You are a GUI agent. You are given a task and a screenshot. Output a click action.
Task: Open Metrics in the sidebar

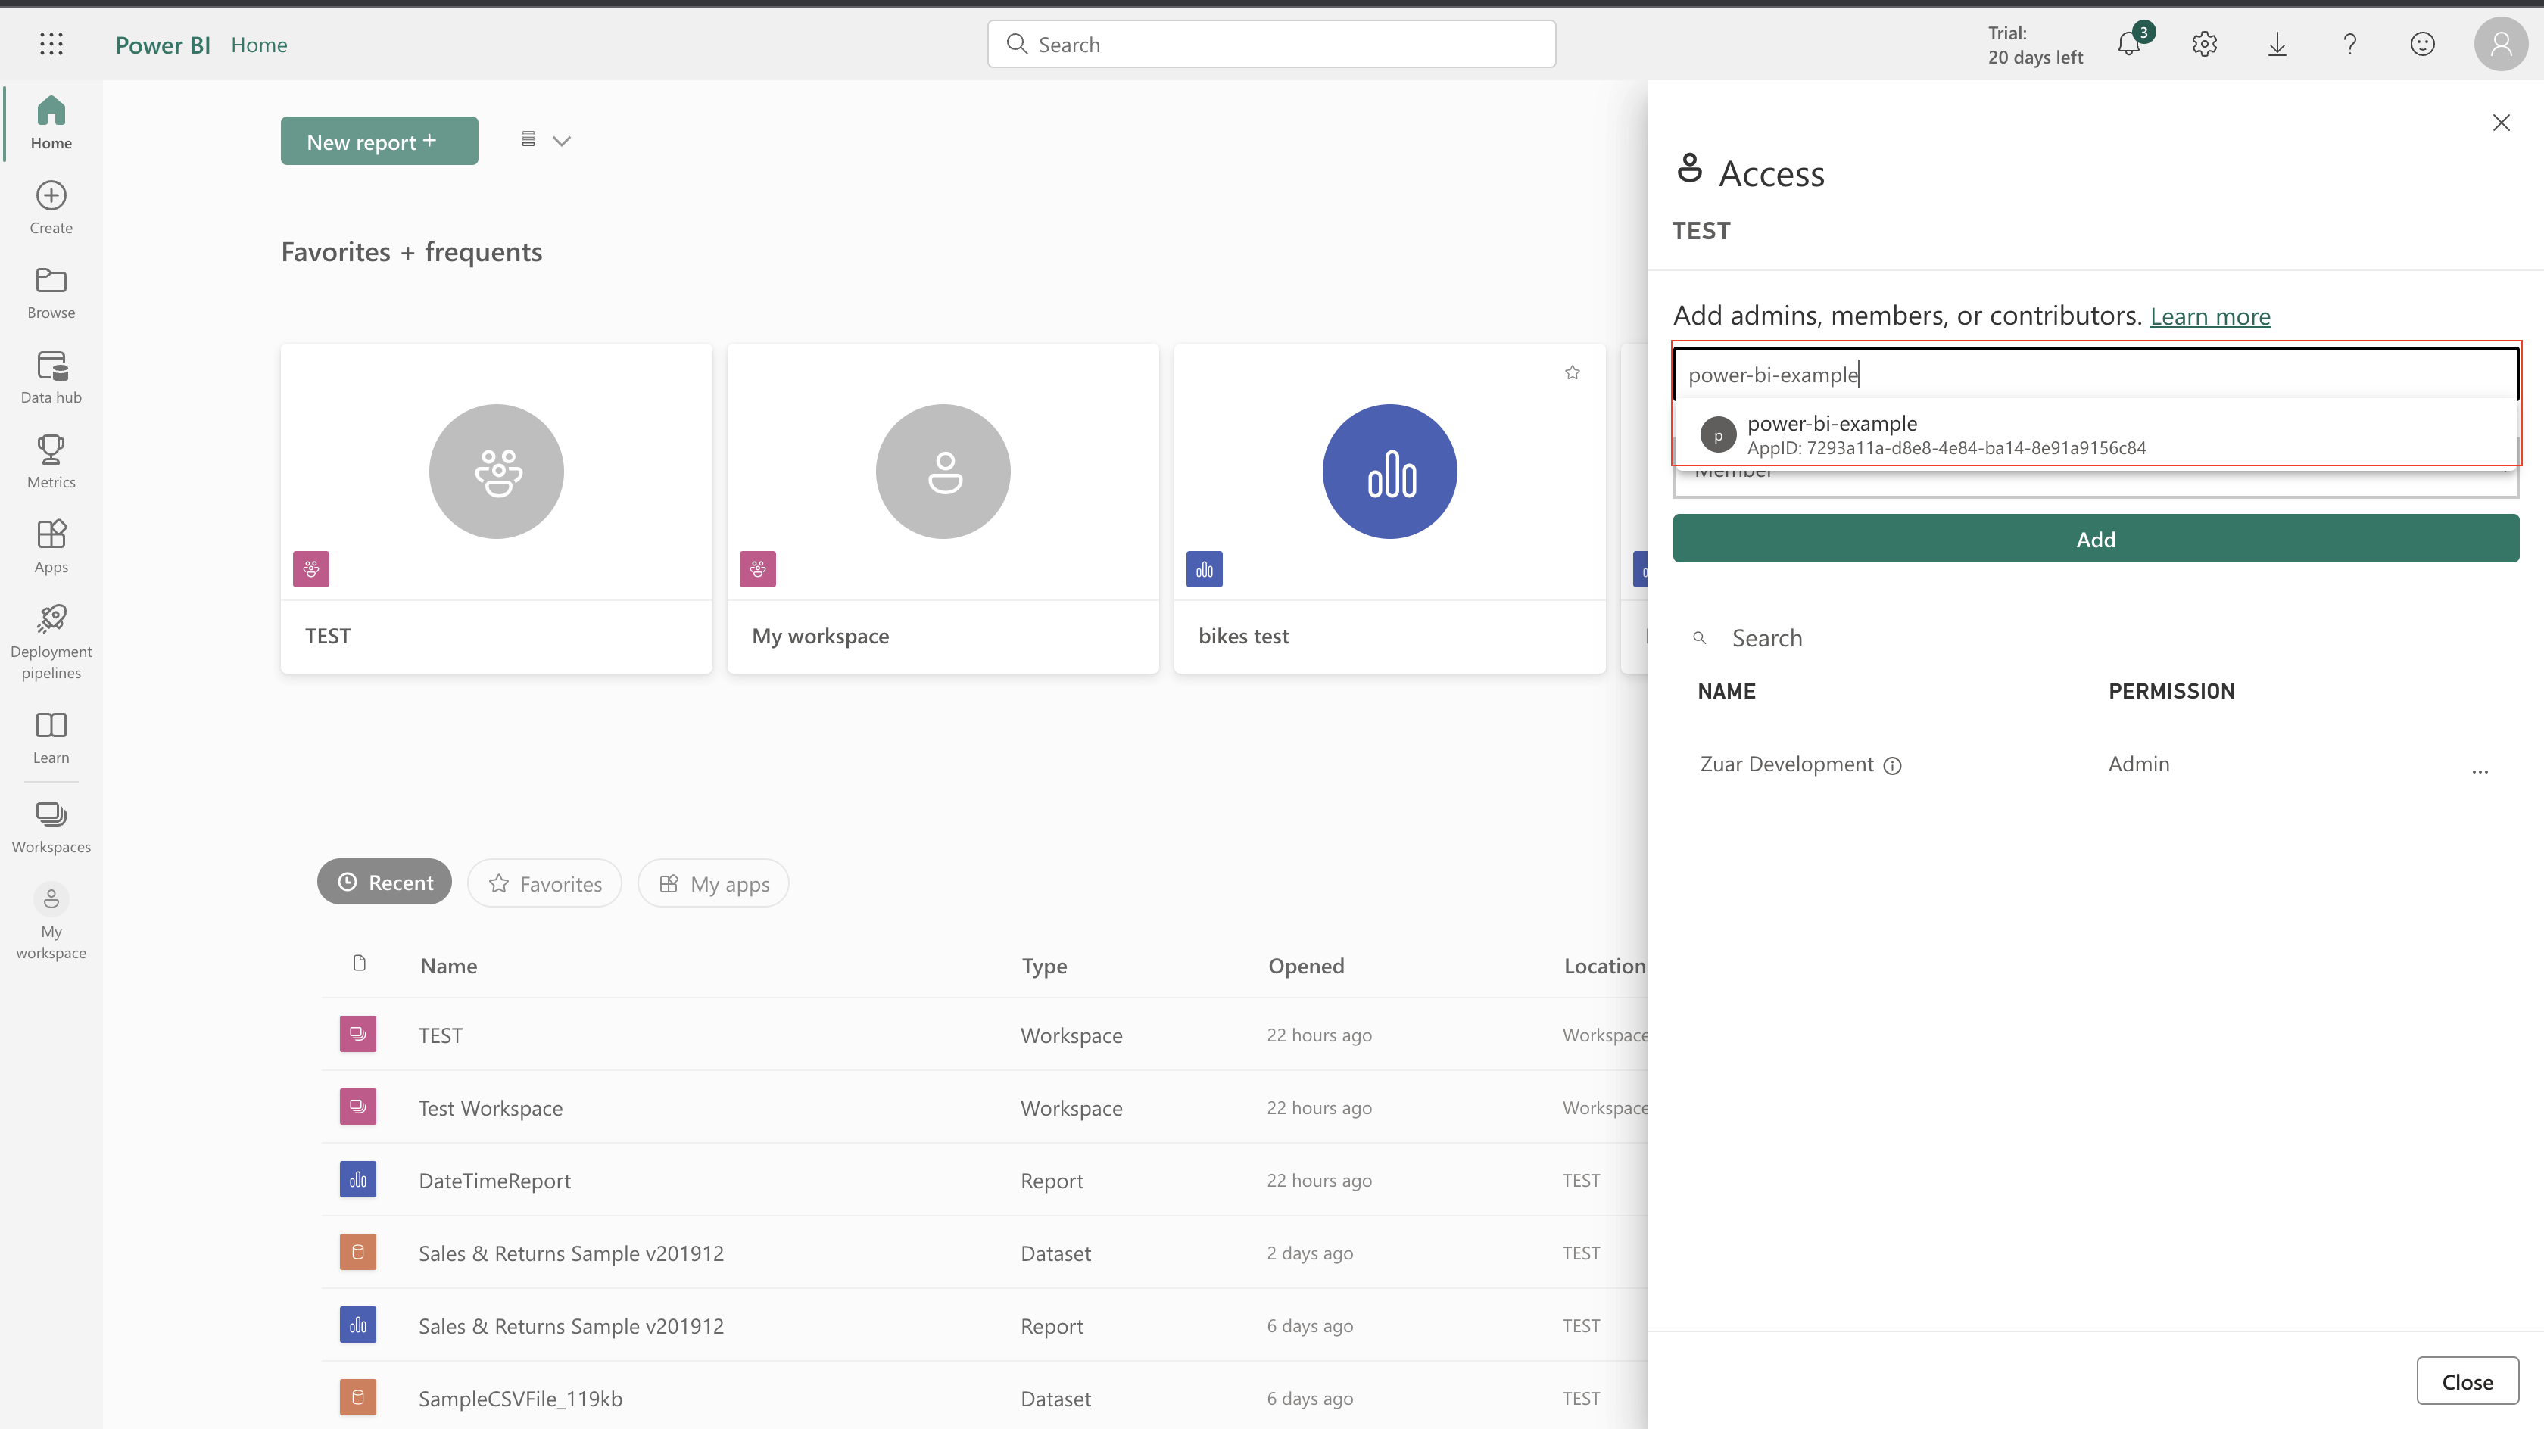coord(51,462)
